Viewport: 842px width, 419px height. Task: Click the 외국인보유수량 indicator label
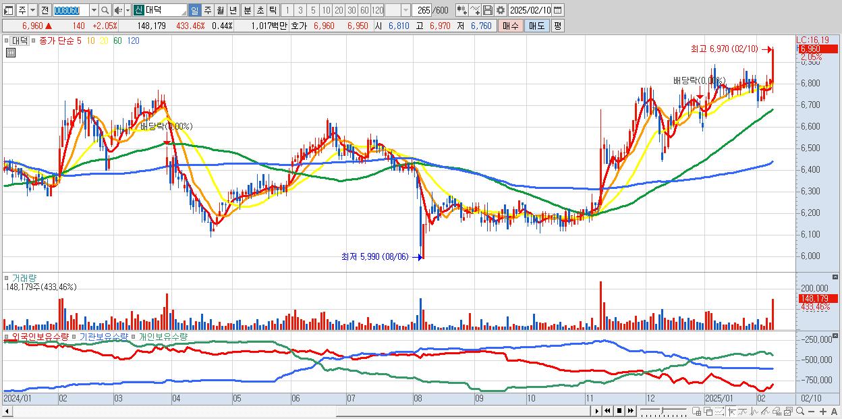(40, 335)
